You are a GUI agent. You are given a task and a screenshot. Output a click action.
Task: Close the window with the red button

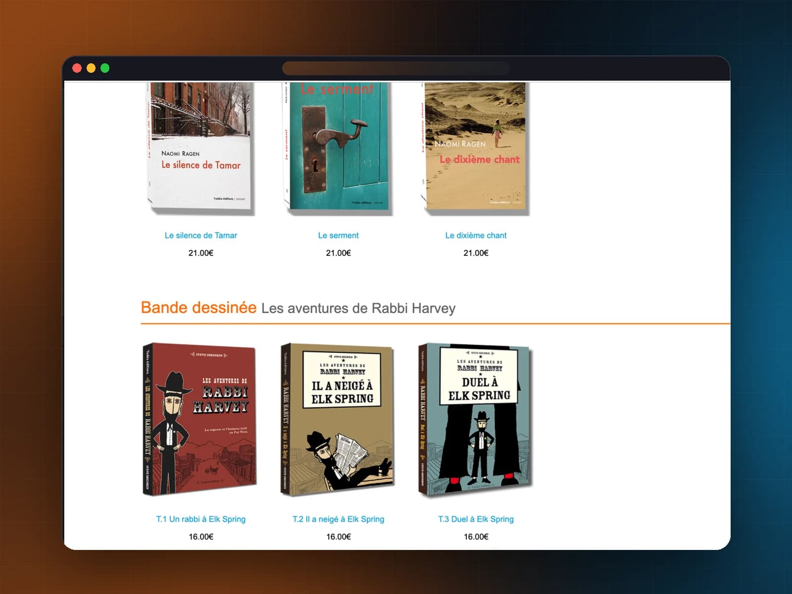point(77,68)
